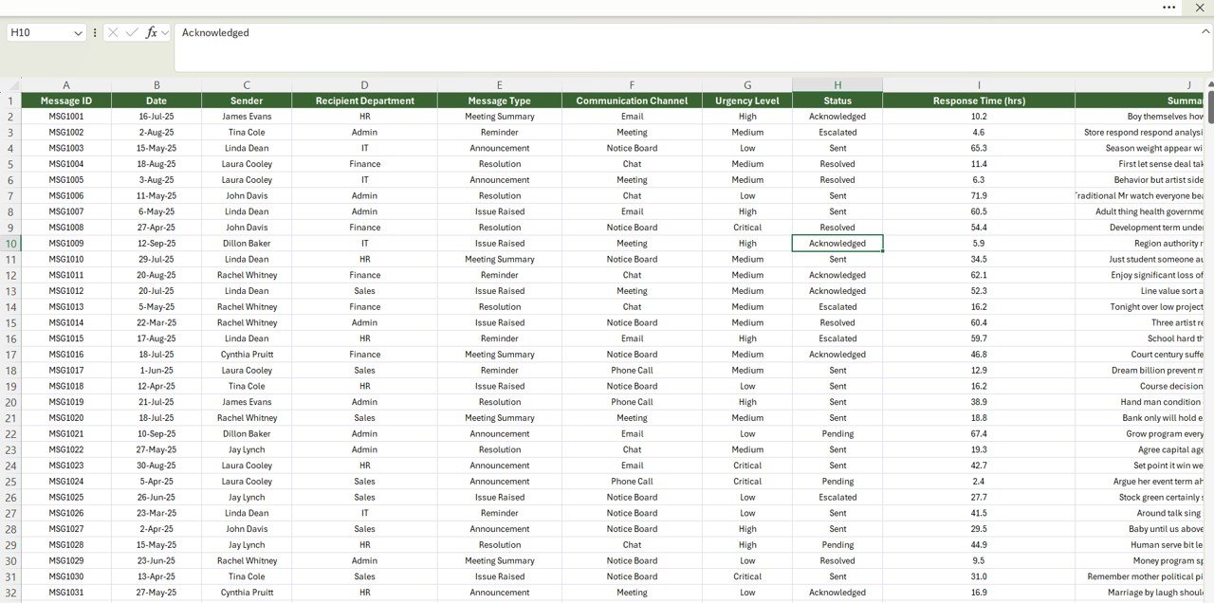1214x603 pixels.
Task: Open the three-dot more options menu
Action: coord(1168,8)
